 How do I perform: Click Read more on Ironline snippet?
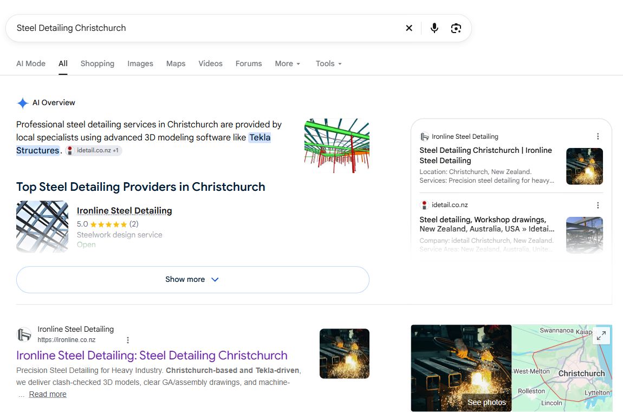48,394
